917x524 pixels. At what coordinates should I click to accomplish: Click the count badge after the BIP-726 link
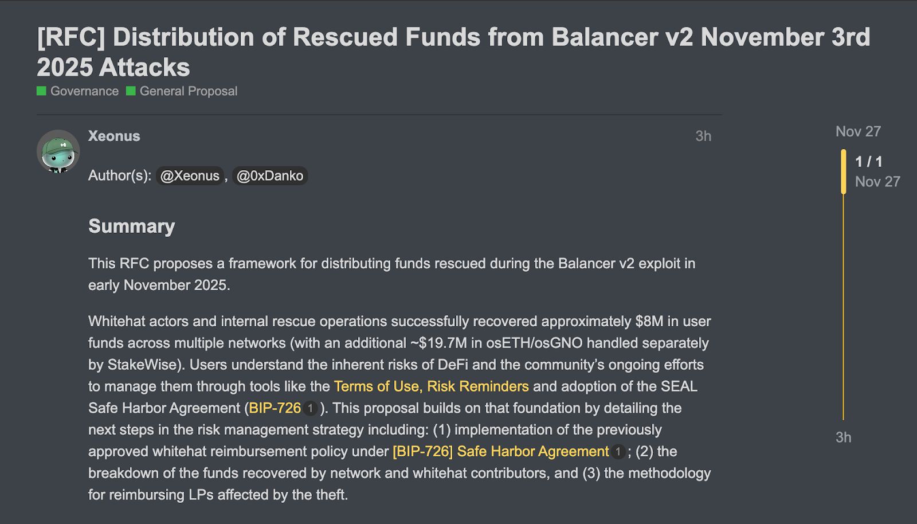point(310,408)
